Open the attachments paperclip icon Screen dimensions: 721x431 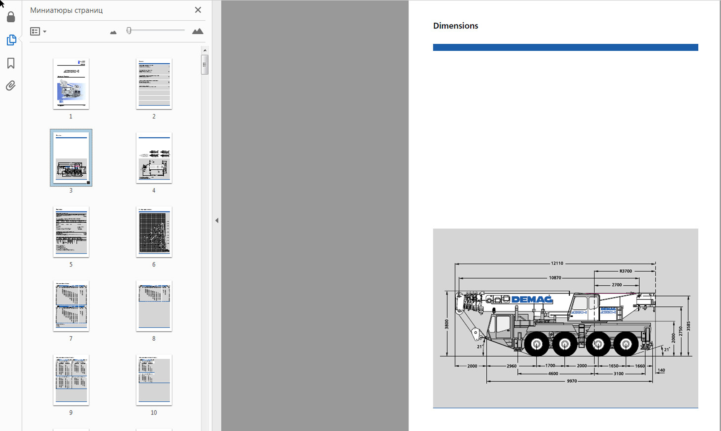point(11,86)
